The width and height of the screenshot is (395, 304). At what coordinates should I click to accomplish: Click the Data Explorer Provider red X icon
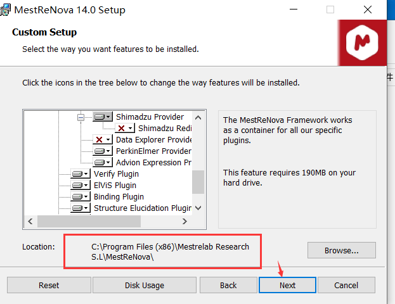coord(103,140)
